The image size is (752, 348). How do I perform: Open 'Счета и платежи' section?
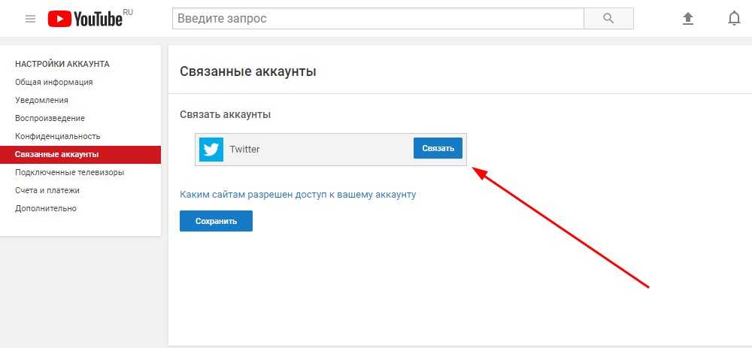coord(47,190)
